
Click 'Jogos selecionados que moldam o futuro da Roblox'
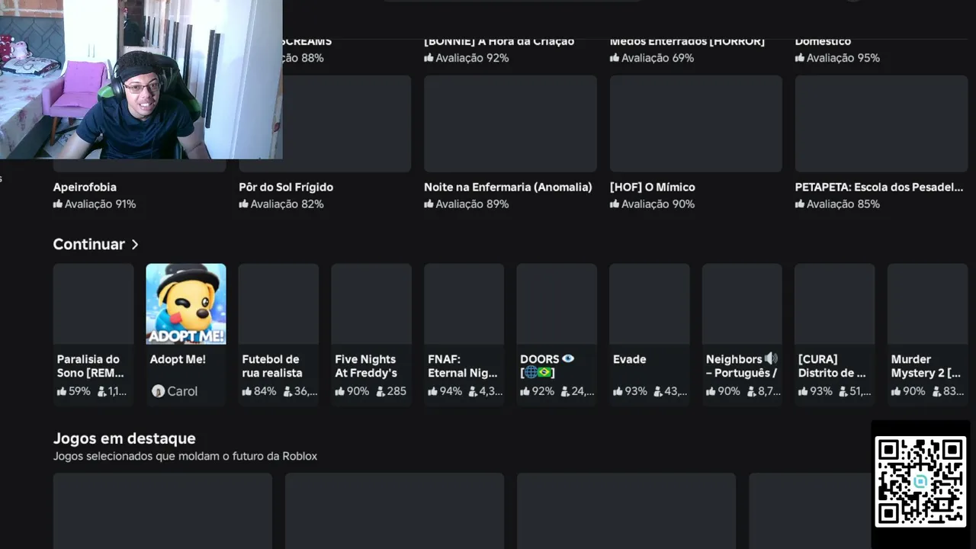coord(185,456)
